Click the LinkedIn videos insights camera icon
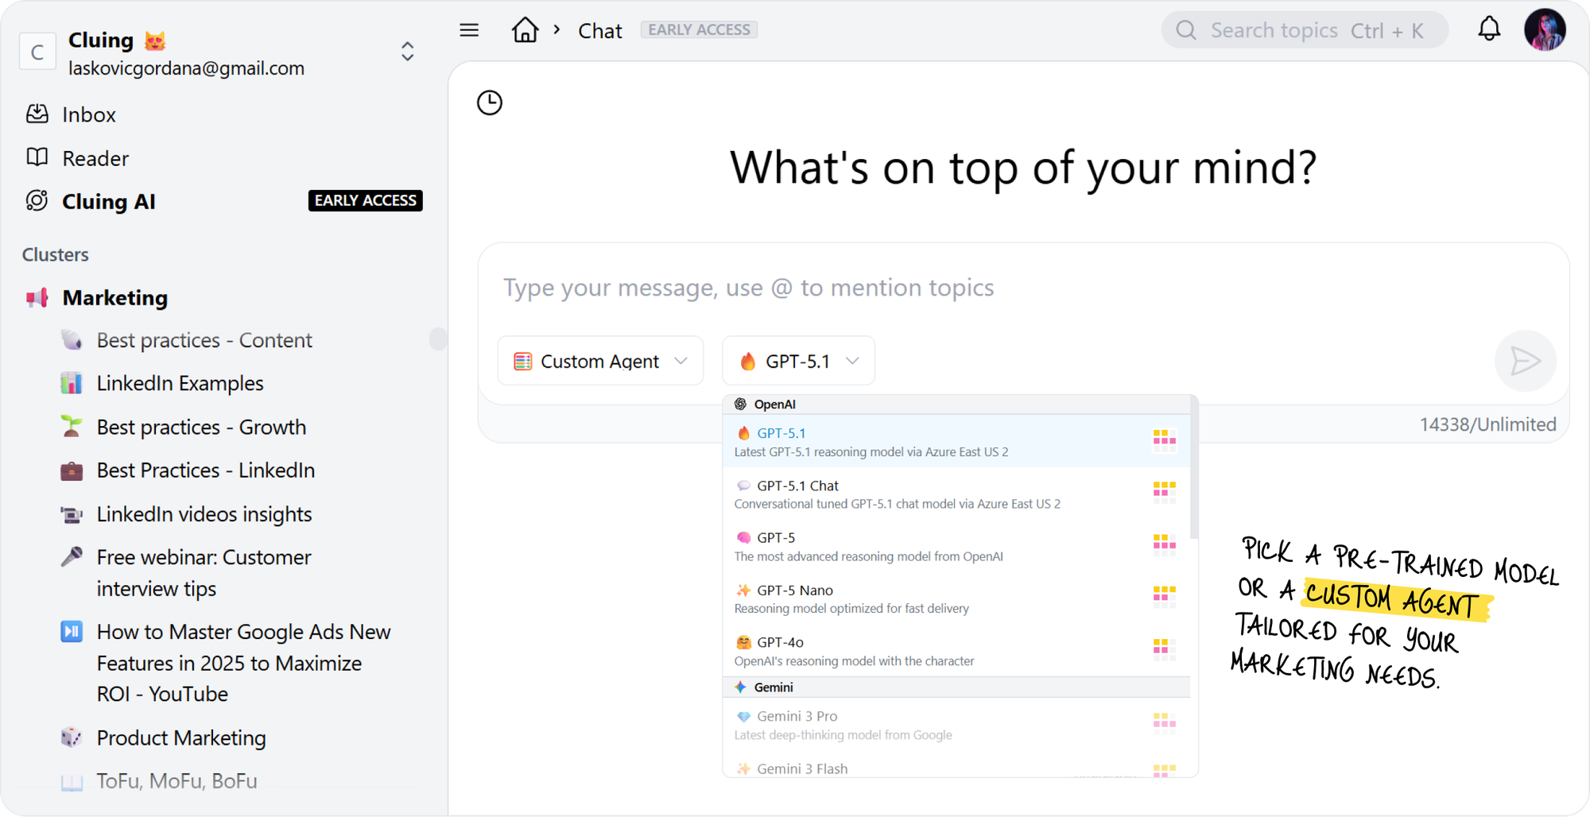 click(x=72, y=514)
